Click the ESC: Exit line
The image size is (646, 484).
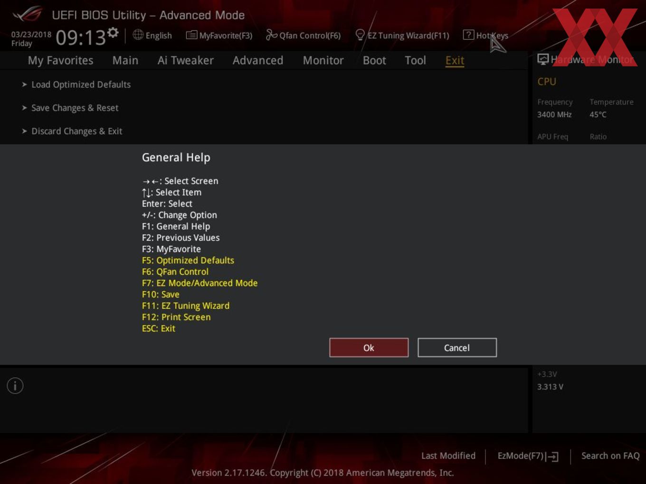click(x=159, y=328)
